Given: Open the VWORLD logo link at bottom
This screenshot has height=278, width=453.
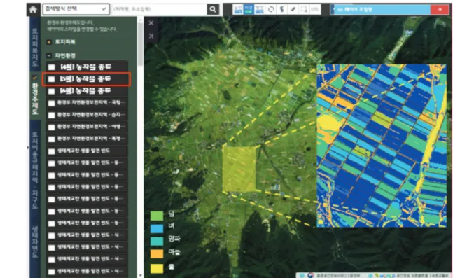Looking at the screenshot, I should 384,275.
